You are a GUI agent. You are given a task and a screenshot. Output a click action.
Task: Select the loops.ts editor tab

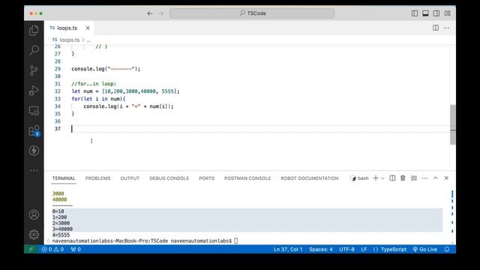coord(67,28)
